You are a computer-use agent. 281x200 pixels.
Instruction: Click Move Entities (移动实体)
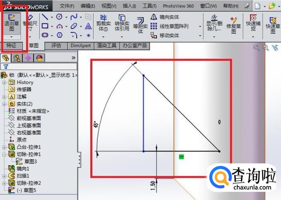165,35
